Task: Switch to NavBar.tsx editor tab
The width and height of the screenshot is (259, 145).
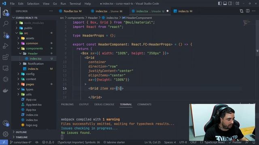Action: (70, 11)
